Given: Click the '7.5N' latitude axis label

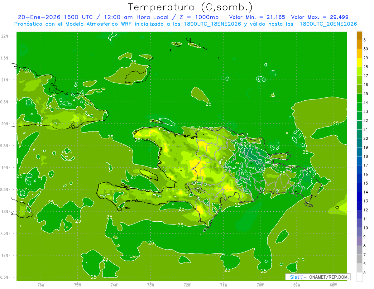Looking at the screenshot, I should tap(5, 234).
